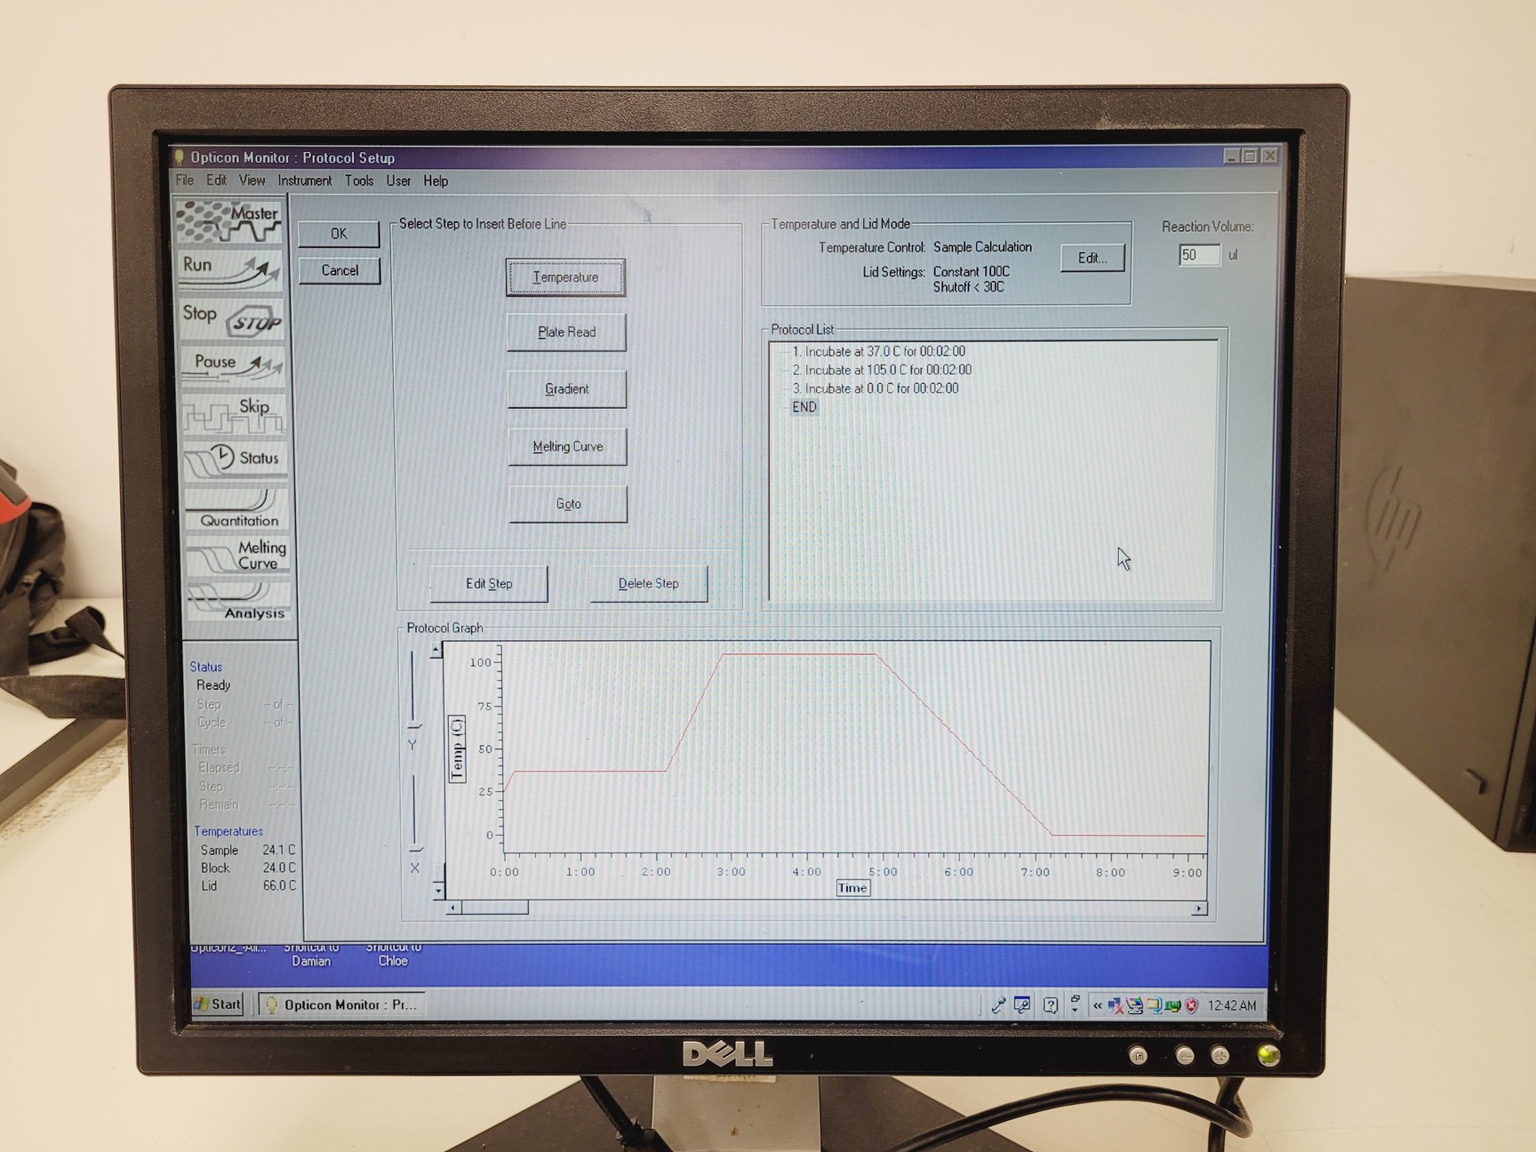Click the taskbar clock showing 12:42 AM

point(1232,1005)
